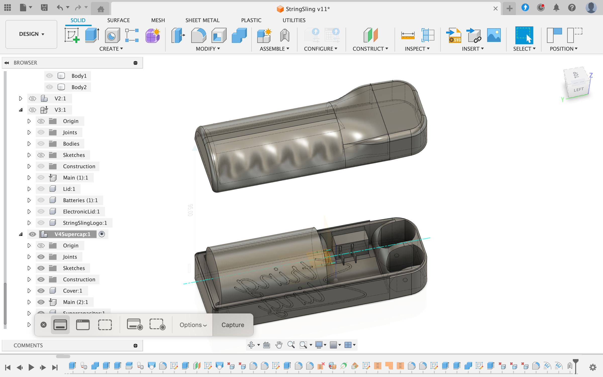
Task: Toggle visibility of Sketches under V4Supercap
Action: 41,268
